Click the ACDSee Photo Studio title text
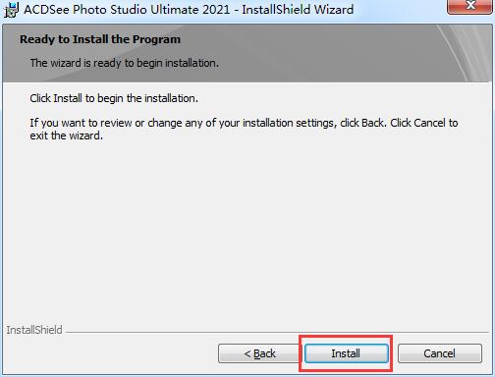 point(127,9)
